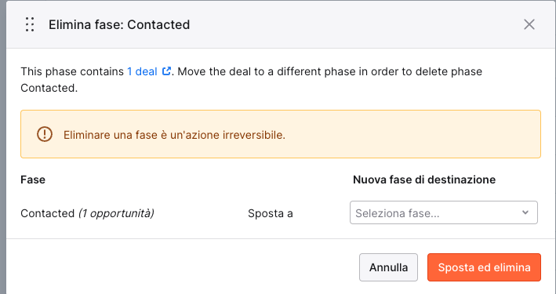Confirm with Sposta ed elimina

point(484,267)
